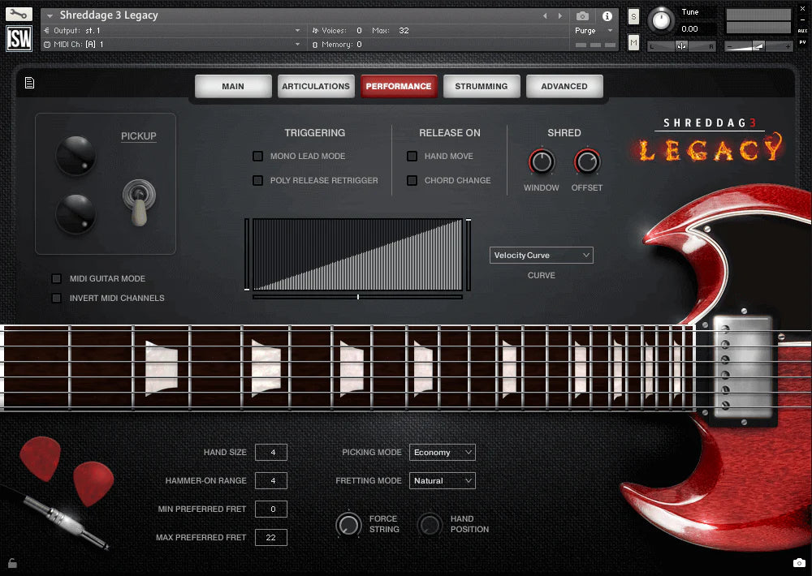Switch to the STRUMMING tab
This screenshot has height=576, width=812.
tap(482, 85)
